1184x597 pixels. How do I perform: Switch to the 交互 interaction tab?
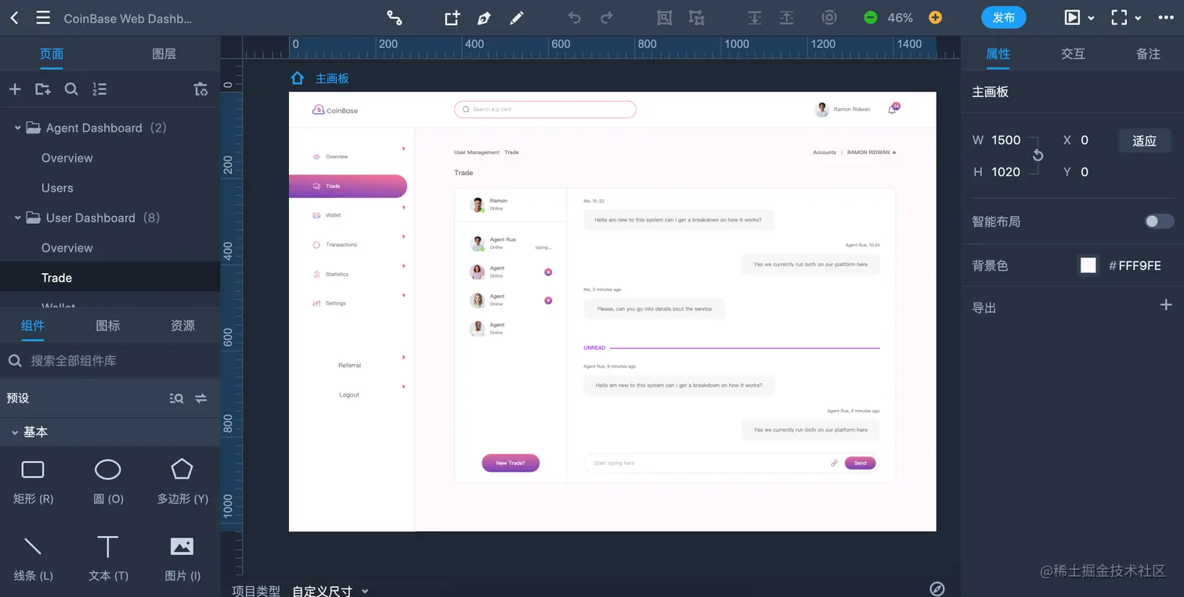pyautogui.click(x=1073, y=54)
